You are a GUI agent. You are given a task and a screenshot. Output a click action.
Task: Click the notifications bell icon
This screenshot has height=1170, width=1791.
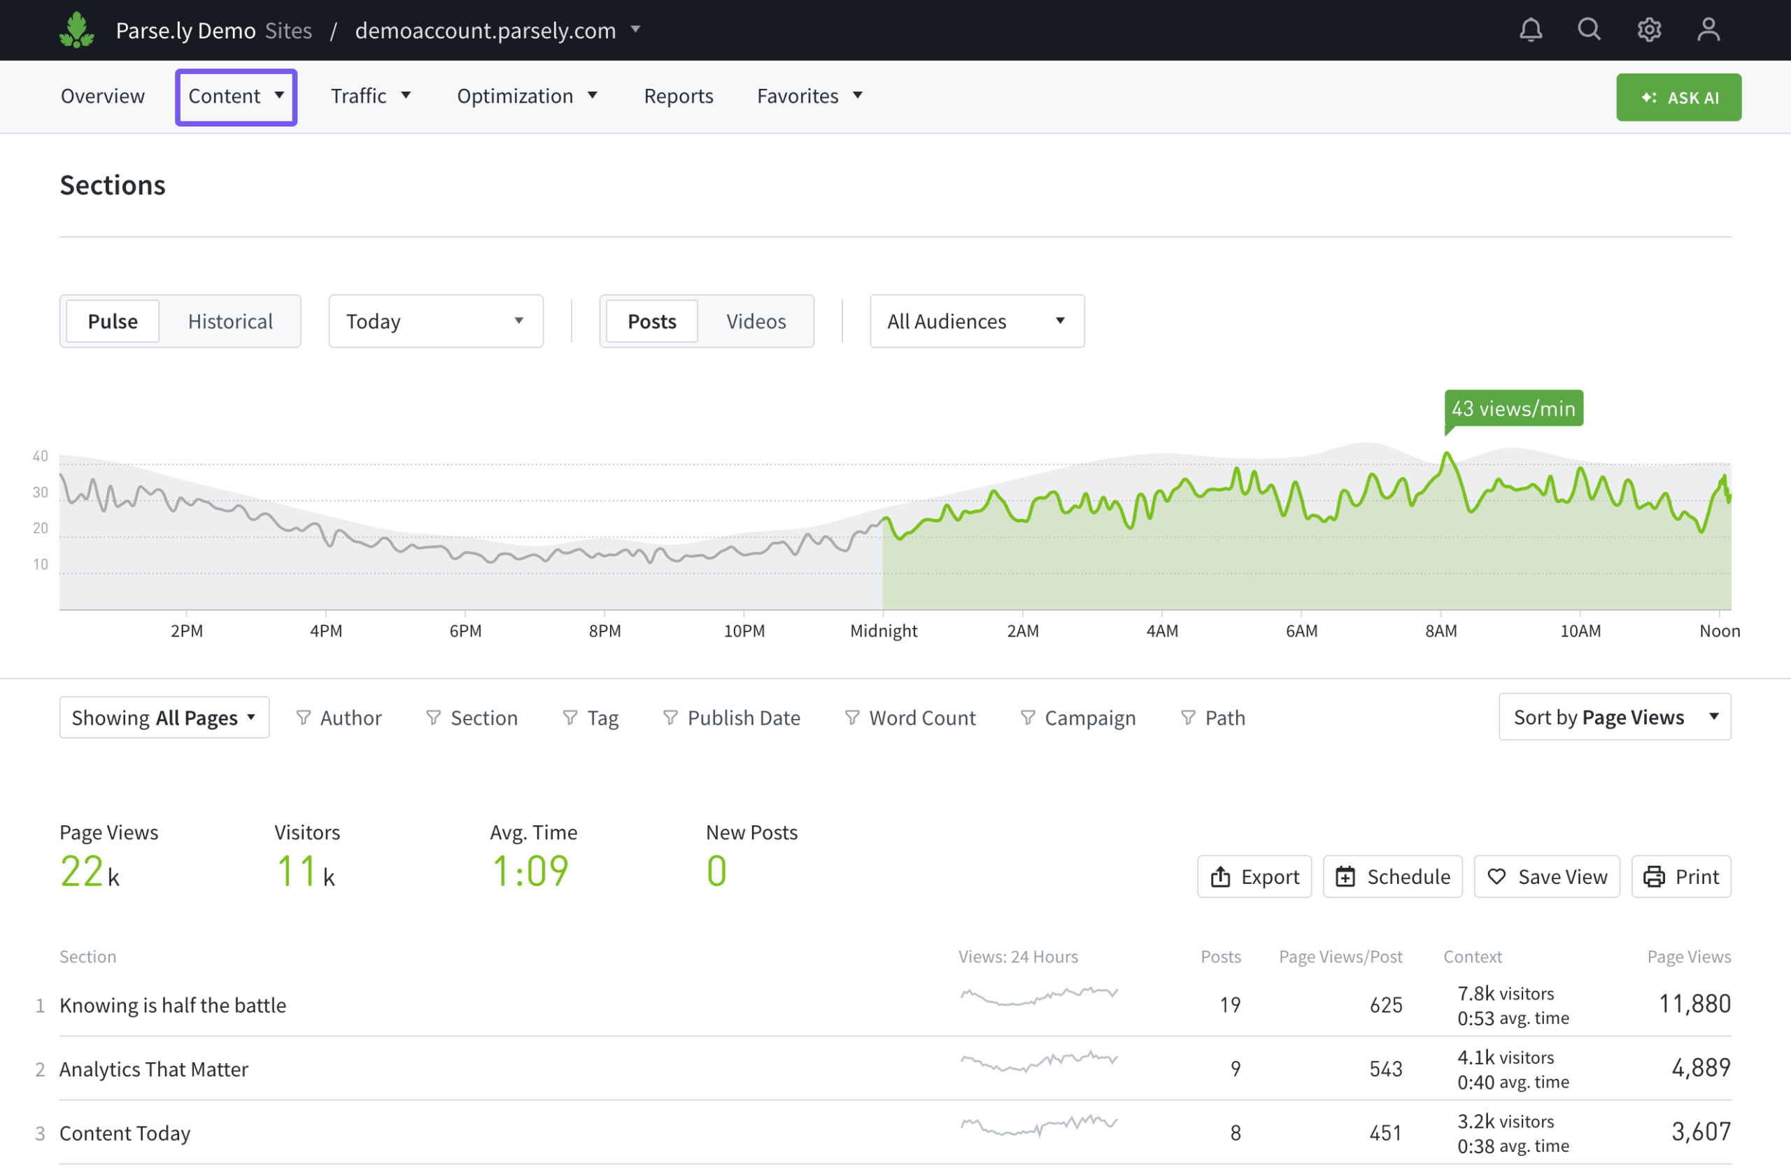(1530, 30)
